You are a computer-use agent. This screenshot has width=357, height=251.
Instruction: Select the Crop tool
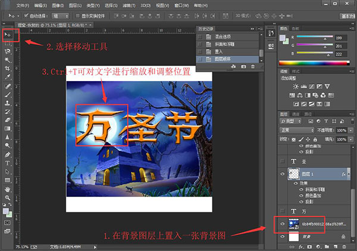click(x=8, y=68)
